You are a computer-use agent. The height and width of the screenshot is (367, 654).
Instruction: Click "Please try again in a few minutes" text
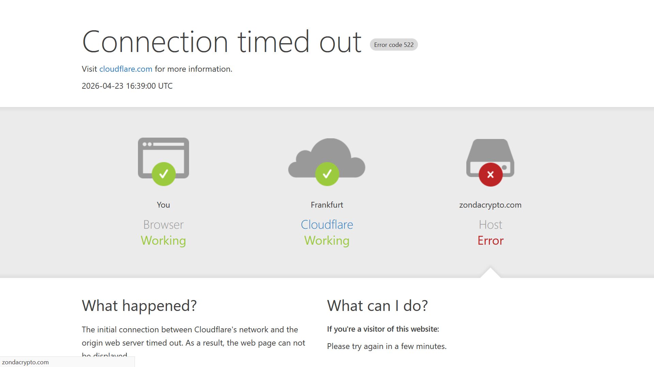tap(387, 346)
